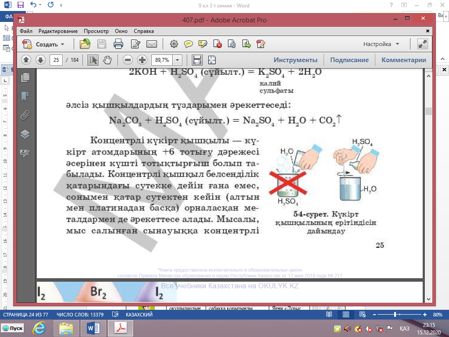The height and width of the screenshot is (337, 449).
Task: Select the highlight text tool
Action: (203, 44)
